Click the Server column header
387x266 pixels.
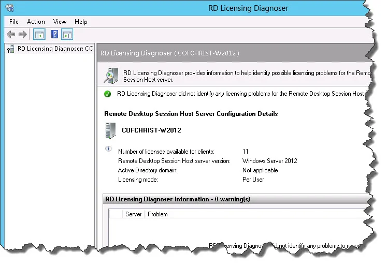click(x=133, y=214)
